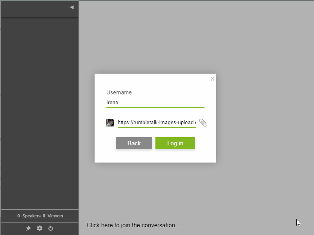314x235 pixels.
Task: Click the user avatar thumbnail
Action: coord(110,123)
